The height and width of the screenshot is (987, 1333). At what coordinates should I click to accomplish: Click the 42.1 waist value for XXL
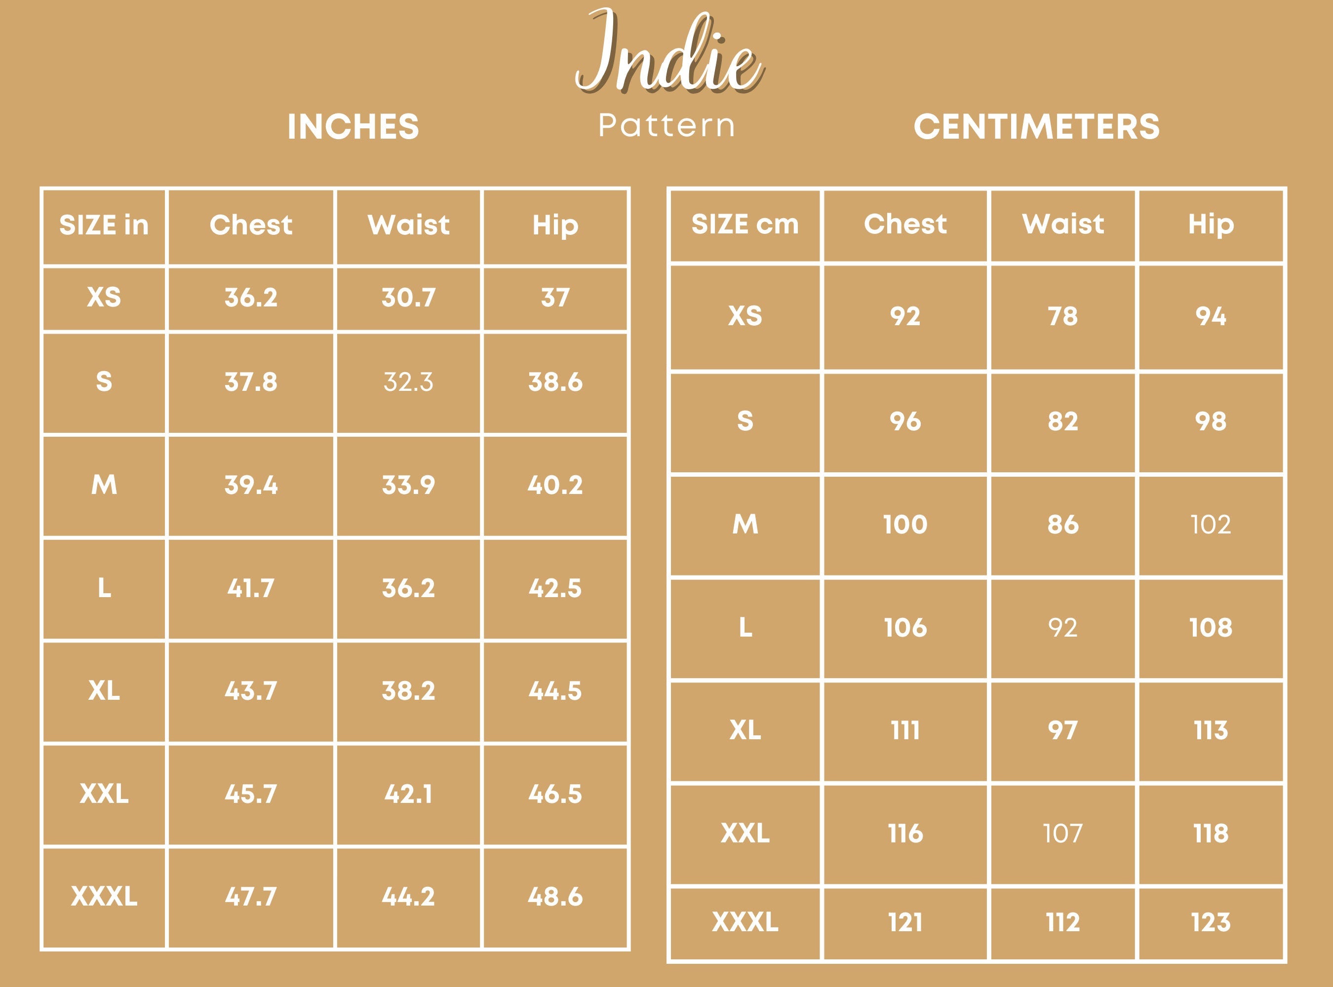click(x=408, y=794)
